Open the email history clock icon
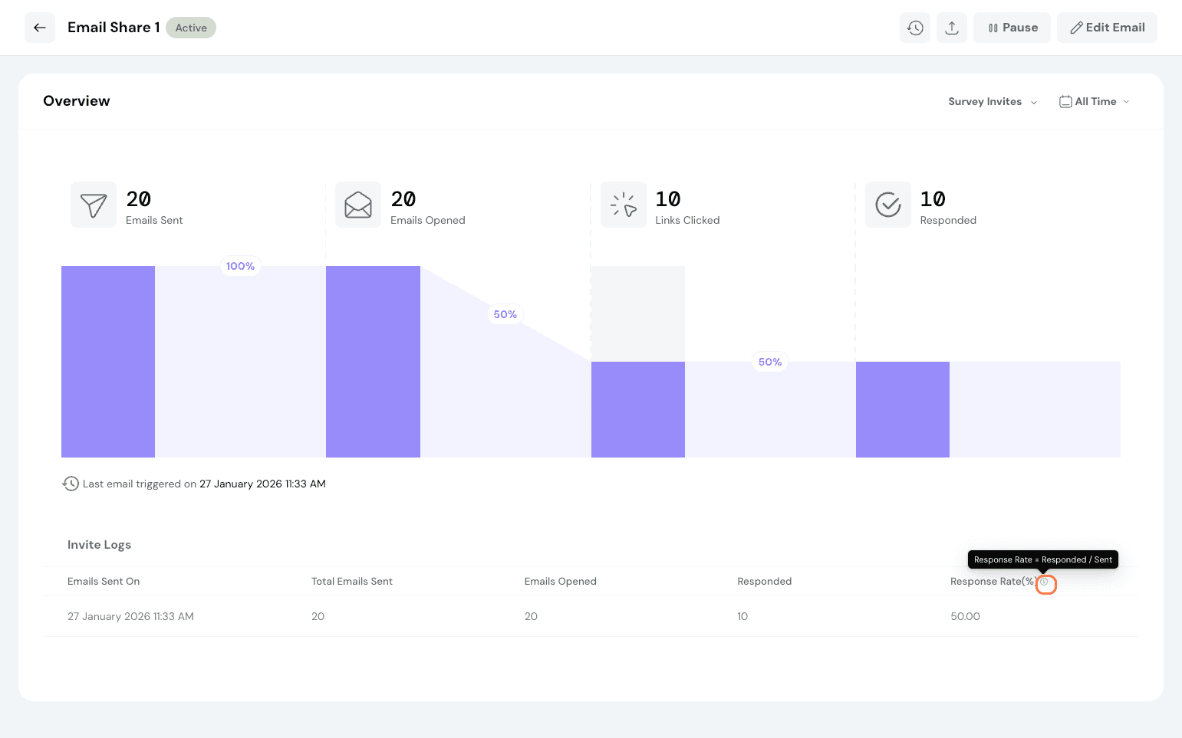1182x738 pixels. point(915,28)
